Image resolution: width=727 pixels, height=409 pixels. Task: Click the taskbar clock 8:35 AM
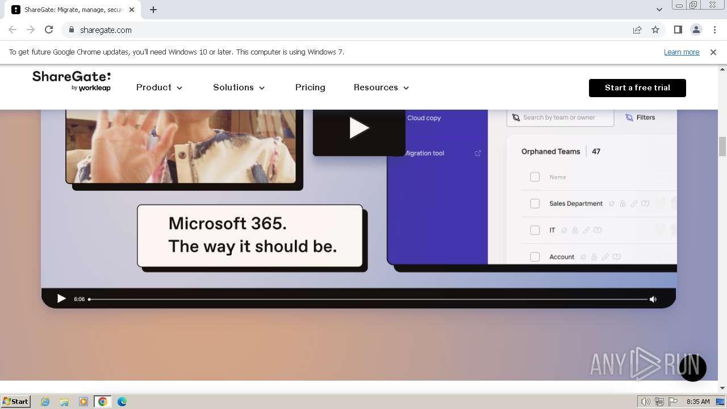click(698, 402)
